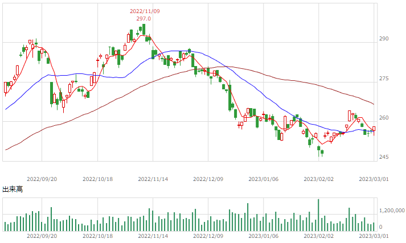Click the 出来高 volume heading
The height and width of the screenshot is (243, 406).
[x=13, y=189]
